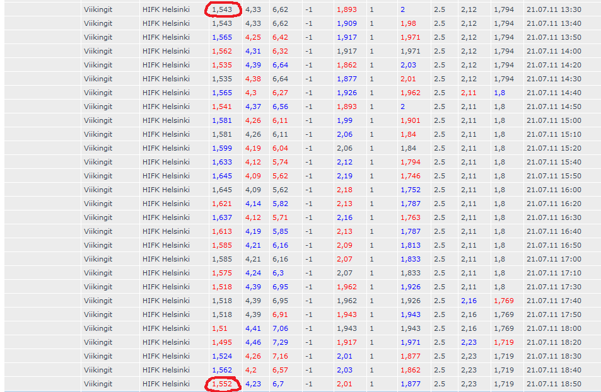
Task: Click HIFK Helsinki in the 13:30 row
Action: click(166, 9)
